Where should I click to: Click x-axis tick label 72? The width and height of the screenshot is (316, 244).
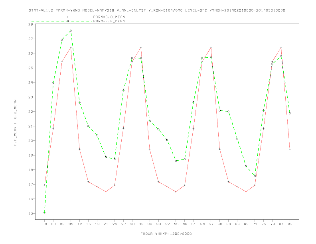click(255, 224)
